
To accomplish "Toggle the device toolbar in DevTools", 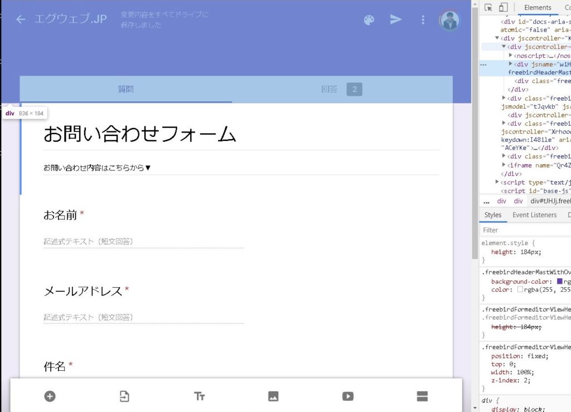I will click(503, 7).
